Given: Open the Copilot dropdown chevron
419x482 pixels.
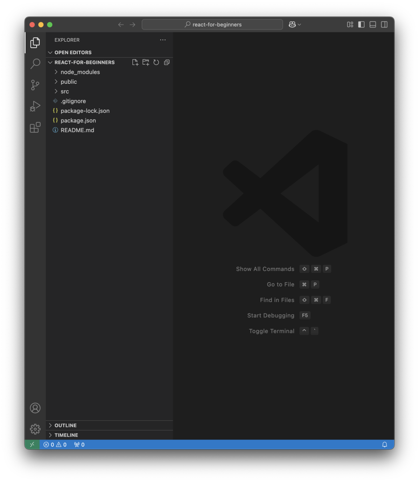Looking at the screenshot, I should (x=299, y=25).
